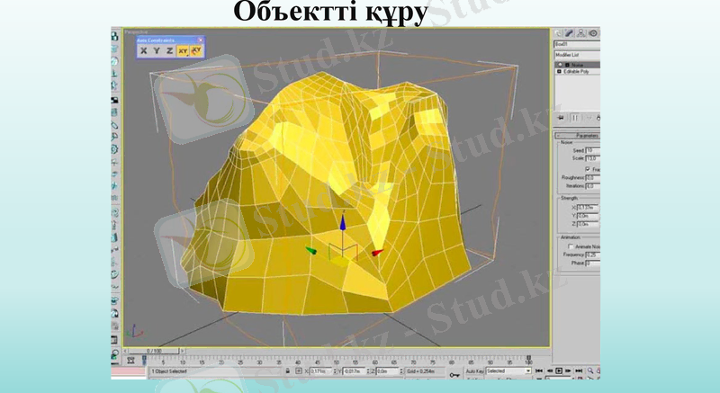Constrain movement to the Y axis
Screen dimensions: 720x393
pos(157,50)
